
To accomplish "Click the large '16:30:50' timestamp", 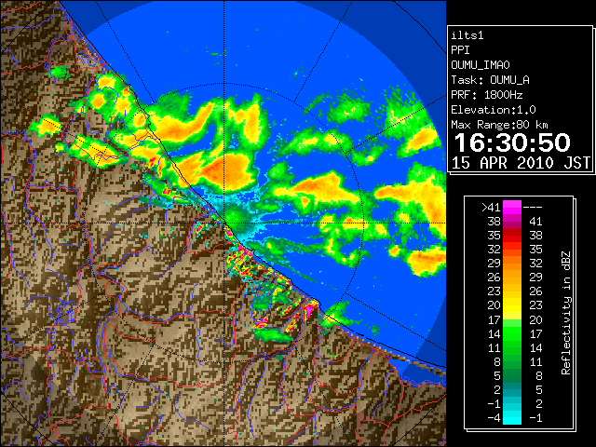I will 512,142.
